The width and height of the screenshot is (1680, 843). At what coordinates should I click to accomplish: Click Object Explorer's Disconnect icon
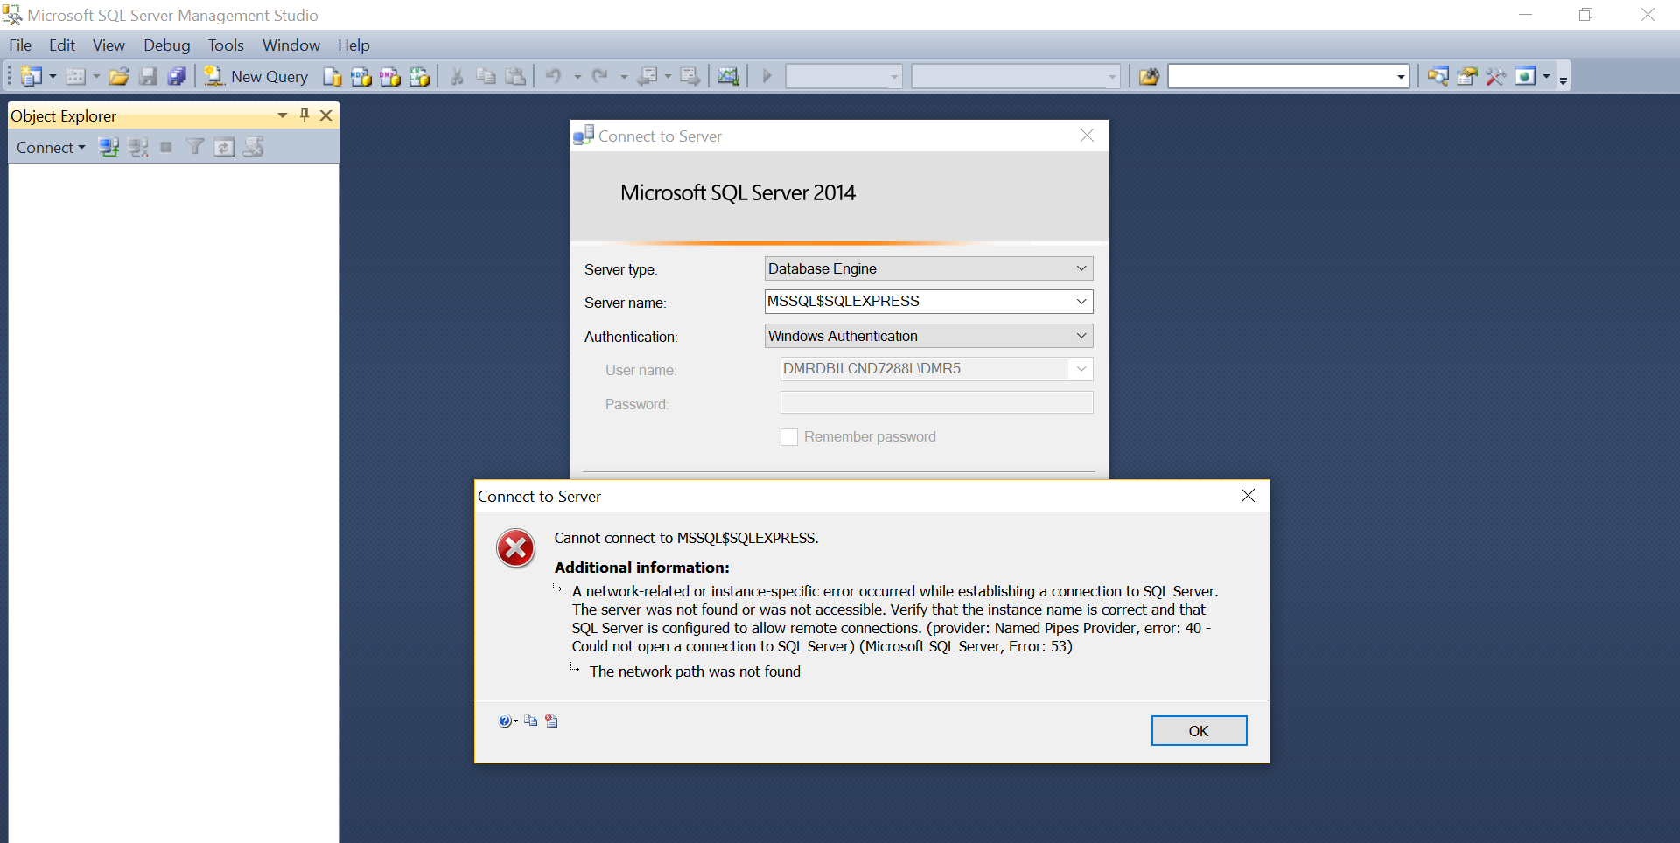tap(138, 147)
